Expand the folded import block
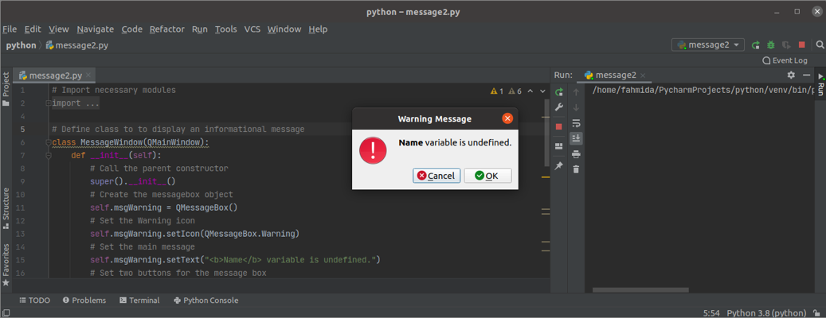Viewport: 826px width, 318px height. [49, 103]
